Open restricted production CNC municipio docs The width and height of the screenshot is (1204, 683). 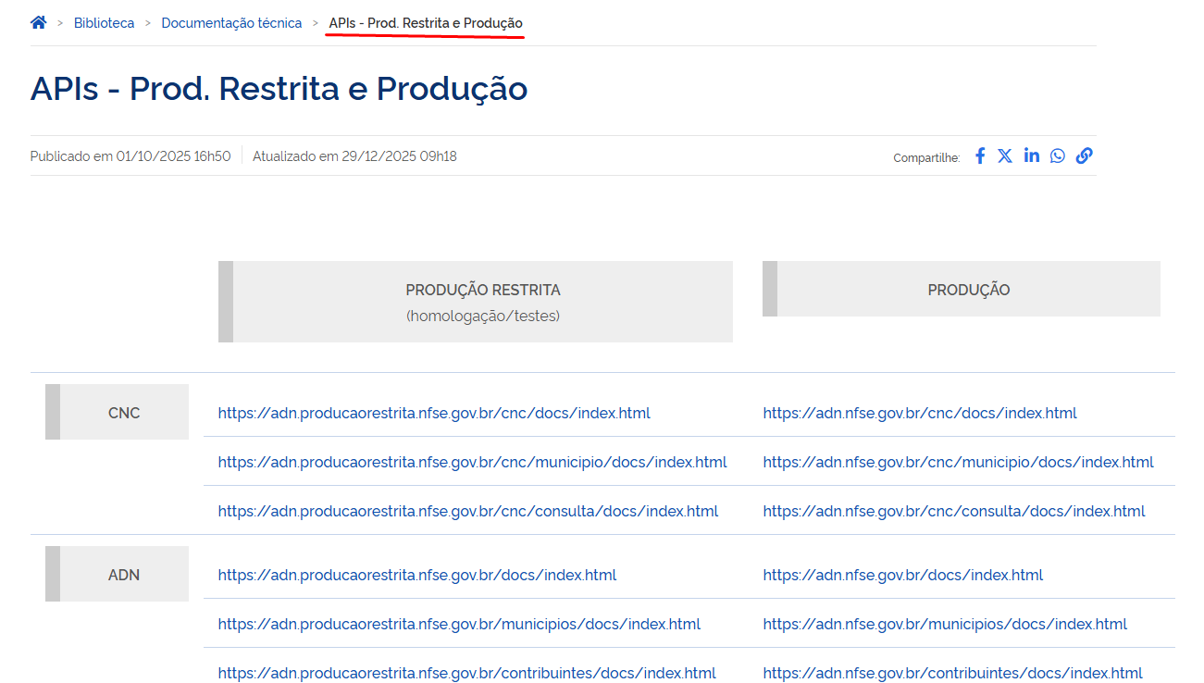[472, 462]
